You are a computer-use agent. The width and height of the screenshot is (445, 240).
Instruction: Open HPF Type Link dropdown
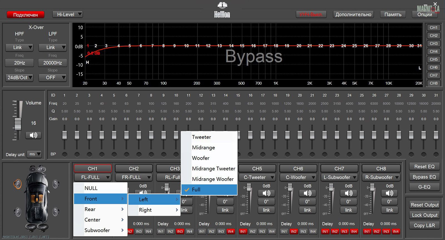[x=19, y=48]
